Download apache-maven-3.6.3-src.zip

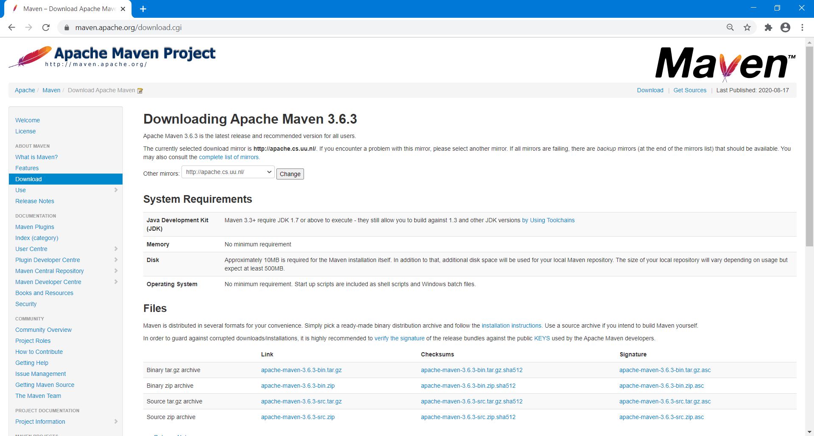[x=298, y=417]
